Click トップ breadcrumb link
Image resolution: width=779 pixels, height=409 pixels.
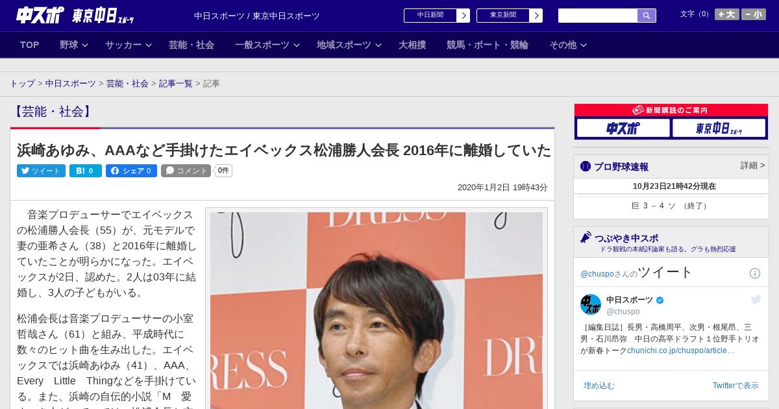coord(23,84)
